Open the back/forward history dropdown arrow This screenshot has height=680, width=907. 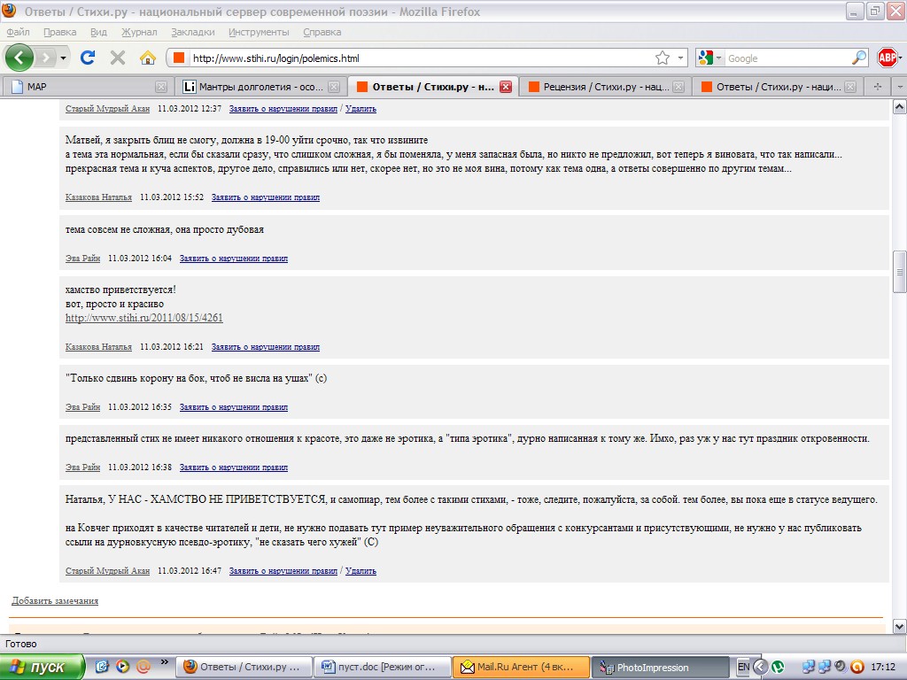tap(63, 58)
